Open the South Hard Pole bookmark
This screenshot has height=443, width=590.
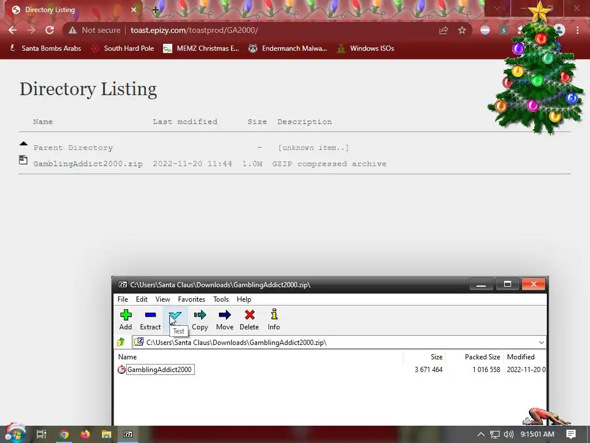(123, 48)
